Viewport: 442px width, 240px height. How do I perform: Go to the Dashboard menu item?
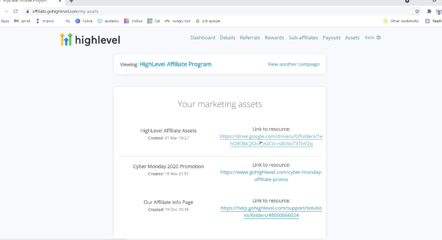point(202,38)
